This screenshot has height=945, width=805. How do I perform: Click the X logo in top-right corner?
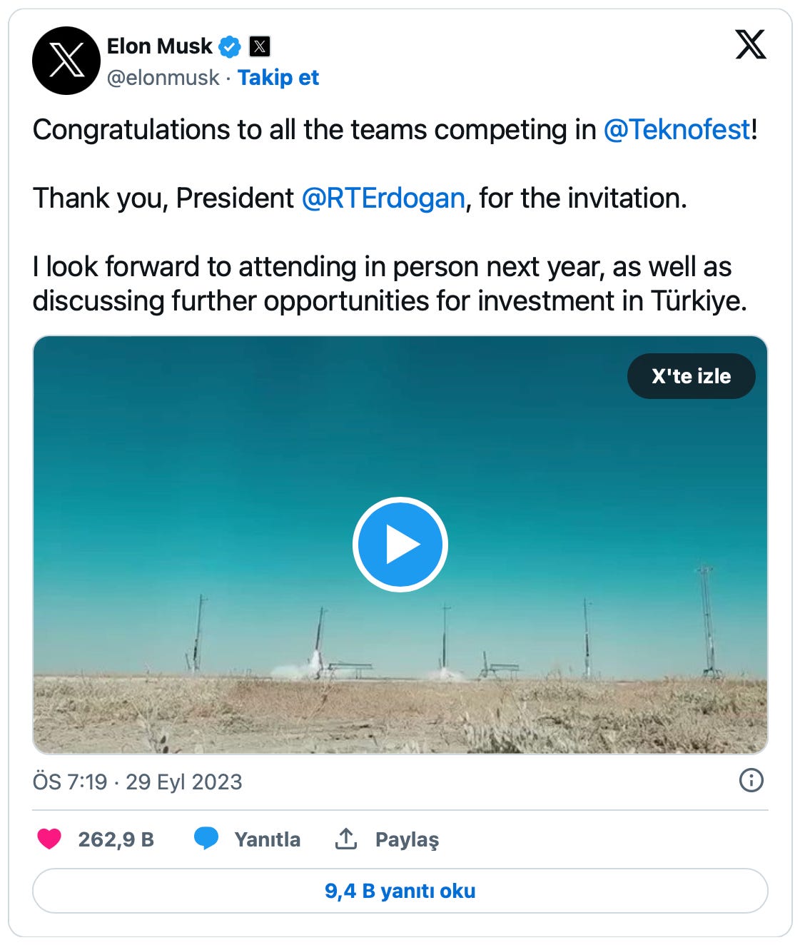pyautogui.click(x=751, y=44)
